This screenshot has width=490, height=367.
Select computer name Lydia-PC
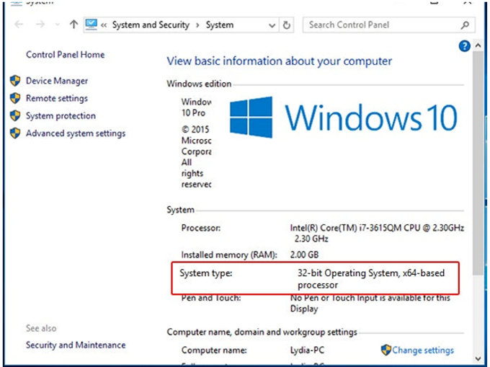click(x=307, y=350)
